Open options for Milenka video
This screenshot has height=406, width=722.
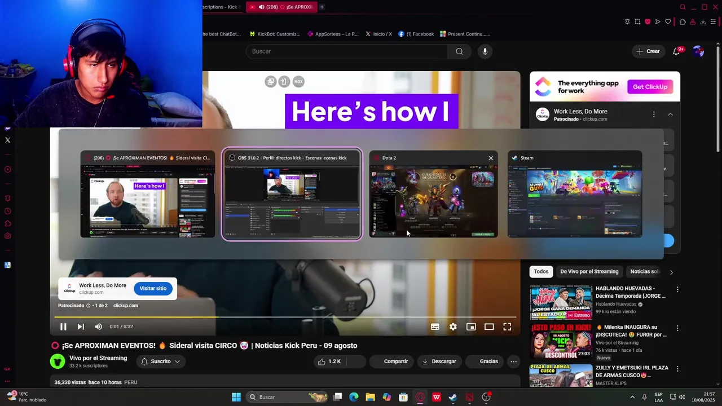(x=677, y=328)
